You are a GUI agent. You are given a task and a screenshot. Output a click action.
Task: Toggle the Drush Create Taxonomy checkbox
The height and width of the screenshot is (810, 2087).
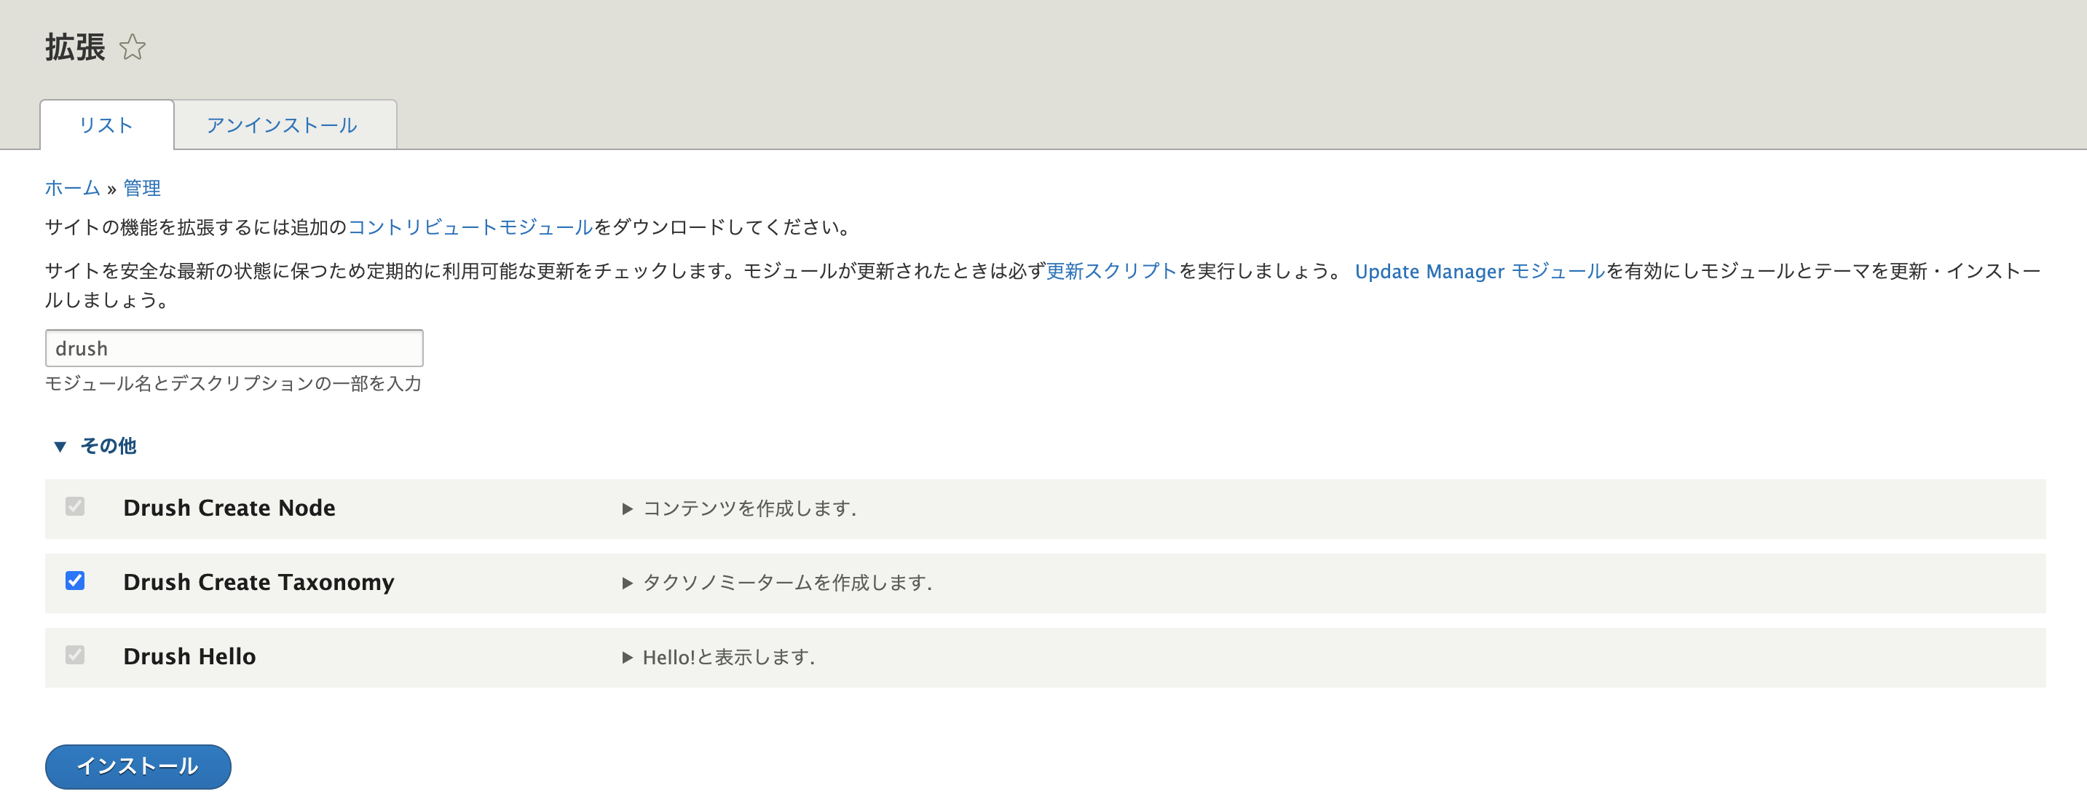pos(74,581)
